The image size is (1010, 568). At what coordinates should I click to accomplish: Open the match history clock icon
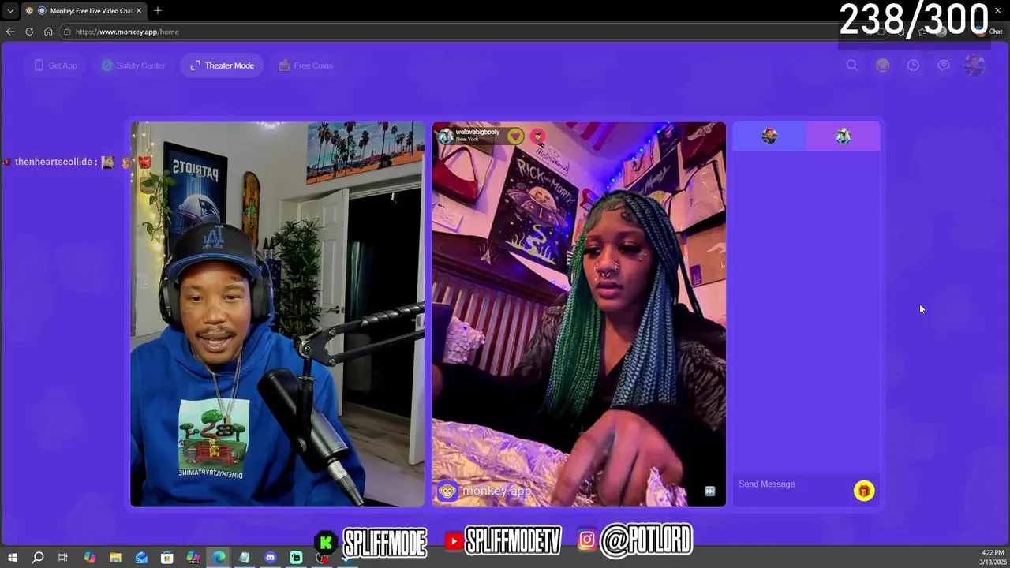point(913,65)
